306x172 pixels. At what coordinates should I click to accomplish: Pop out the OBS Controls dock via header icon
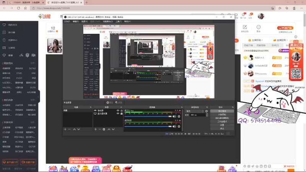(233, 107)
